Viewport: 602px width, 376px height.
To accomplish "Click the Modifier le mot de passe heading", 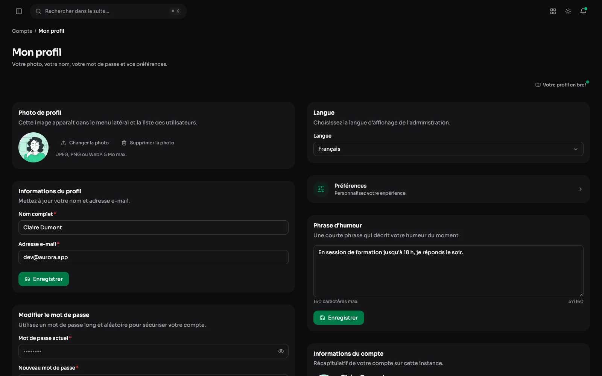I will [54, 315].
